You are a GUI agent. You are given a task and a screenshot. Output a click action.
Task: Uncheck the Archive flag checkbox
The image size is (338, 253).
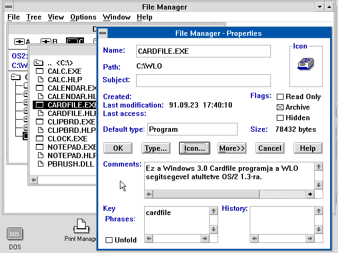[280, 107]
